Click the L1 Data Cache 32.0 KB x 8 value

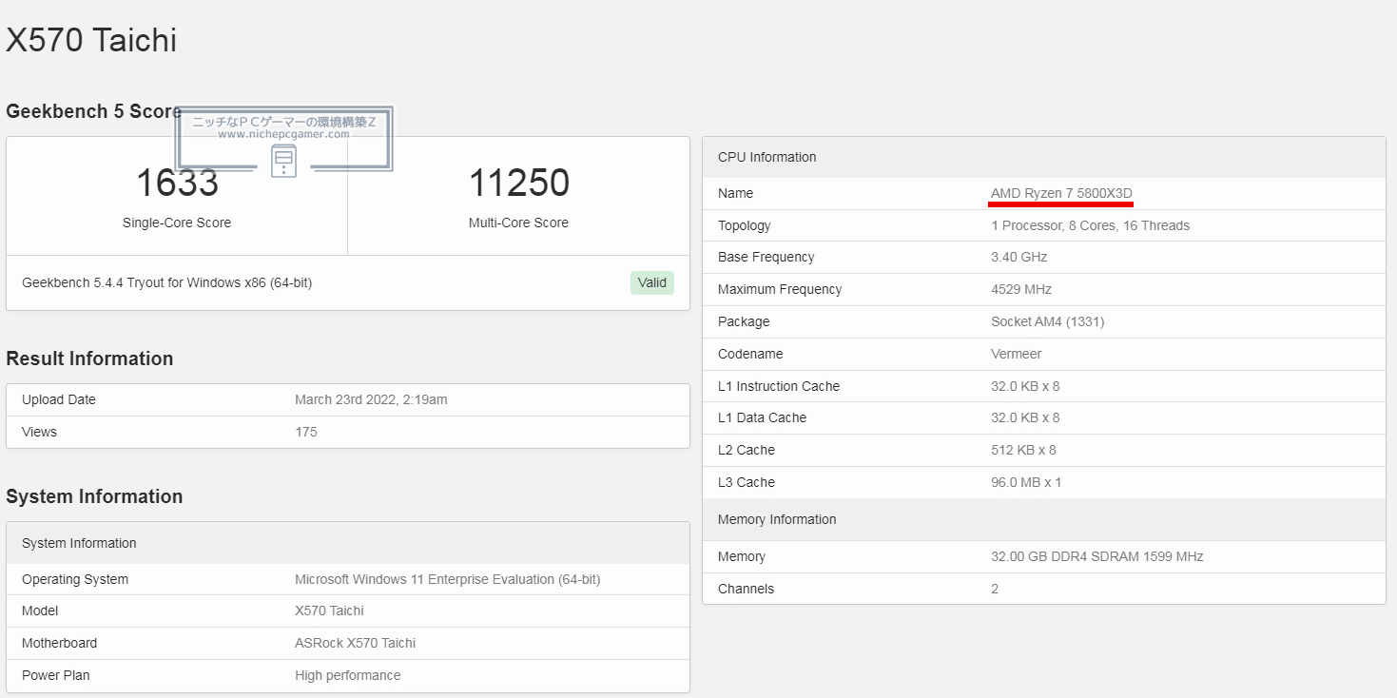tap(1025, 417)
